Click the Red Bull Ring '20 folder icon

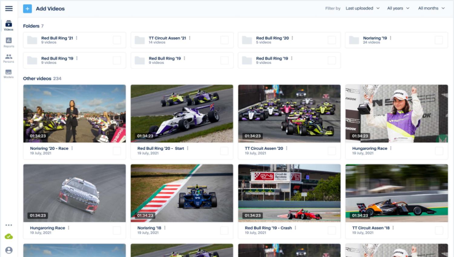pos(247,40)
